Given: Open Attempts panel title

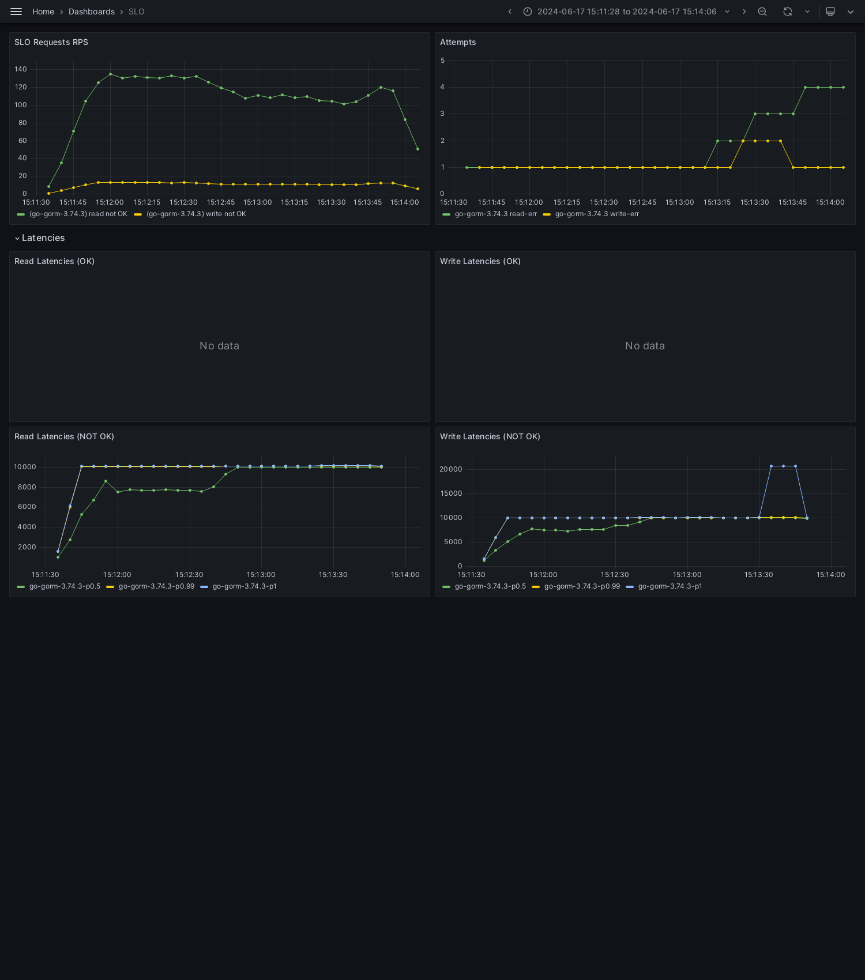Looking at the screenshot, I should coord(458,42).
